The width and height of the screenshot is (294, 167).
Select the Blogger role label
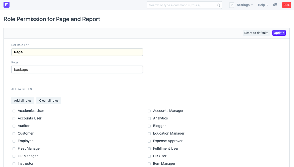159,126
